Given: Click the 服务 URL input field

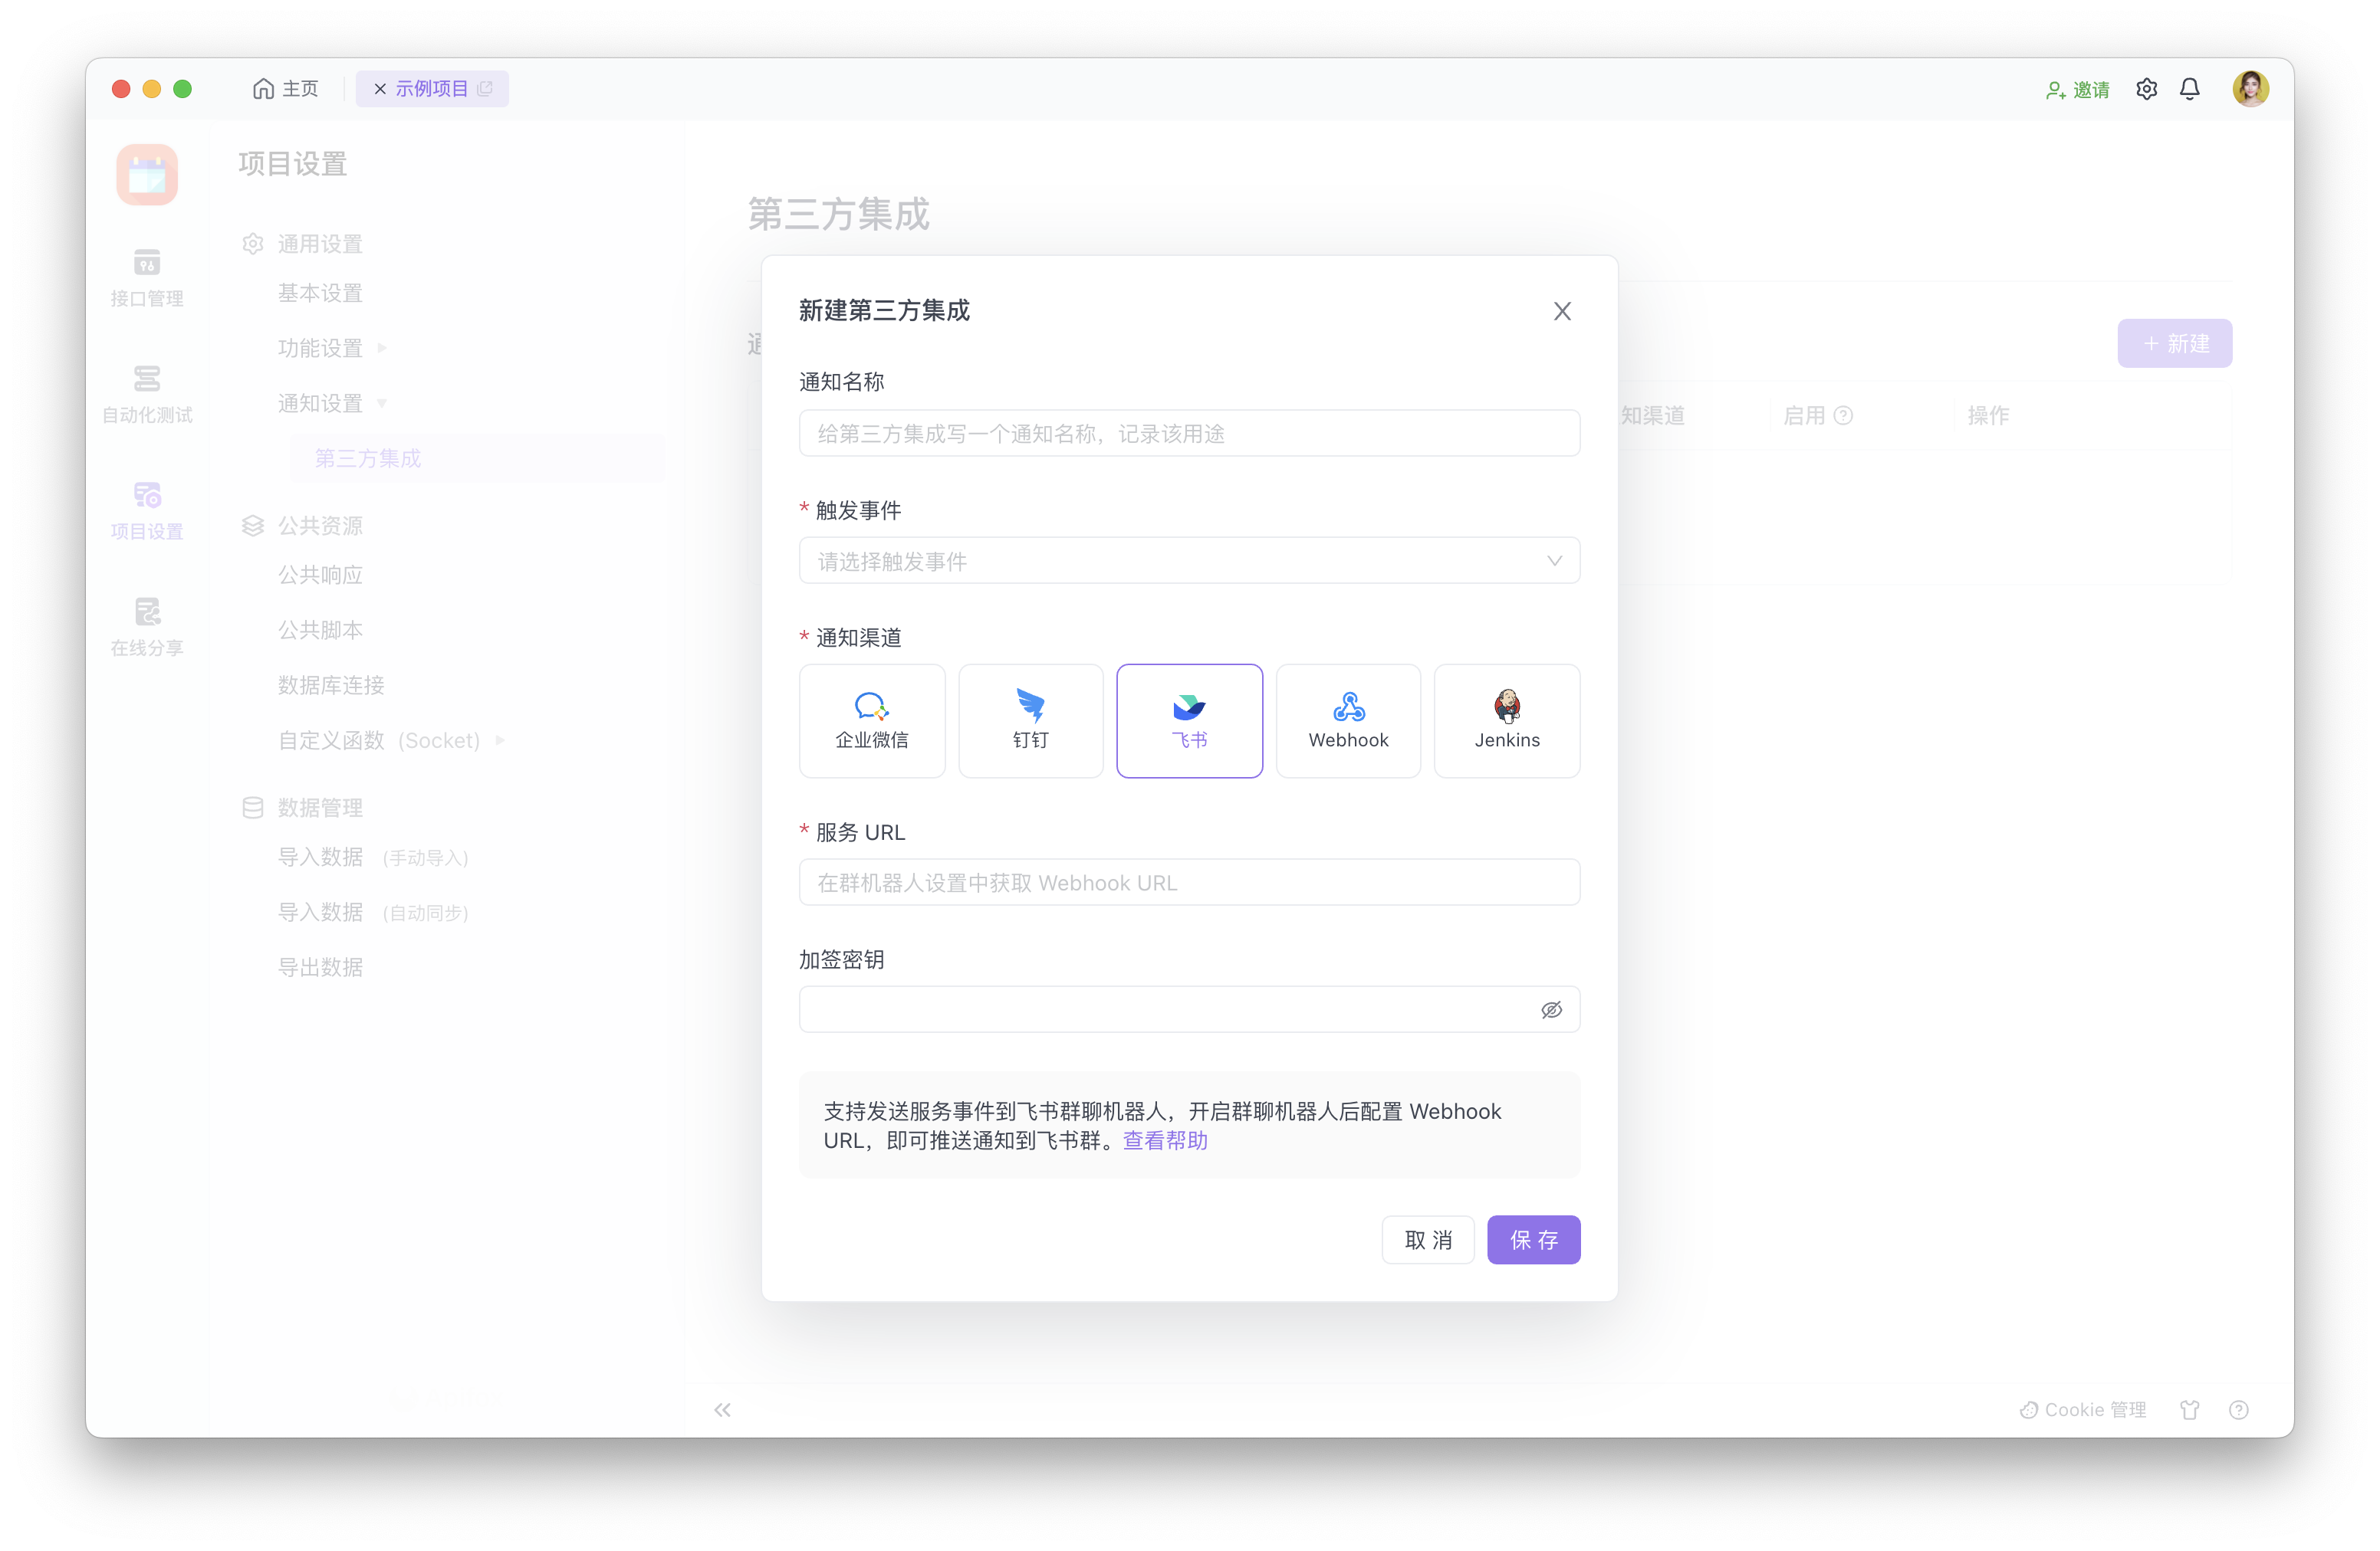Looking at the screenshot, I should pyautogui.click(x=1188, y=883).
